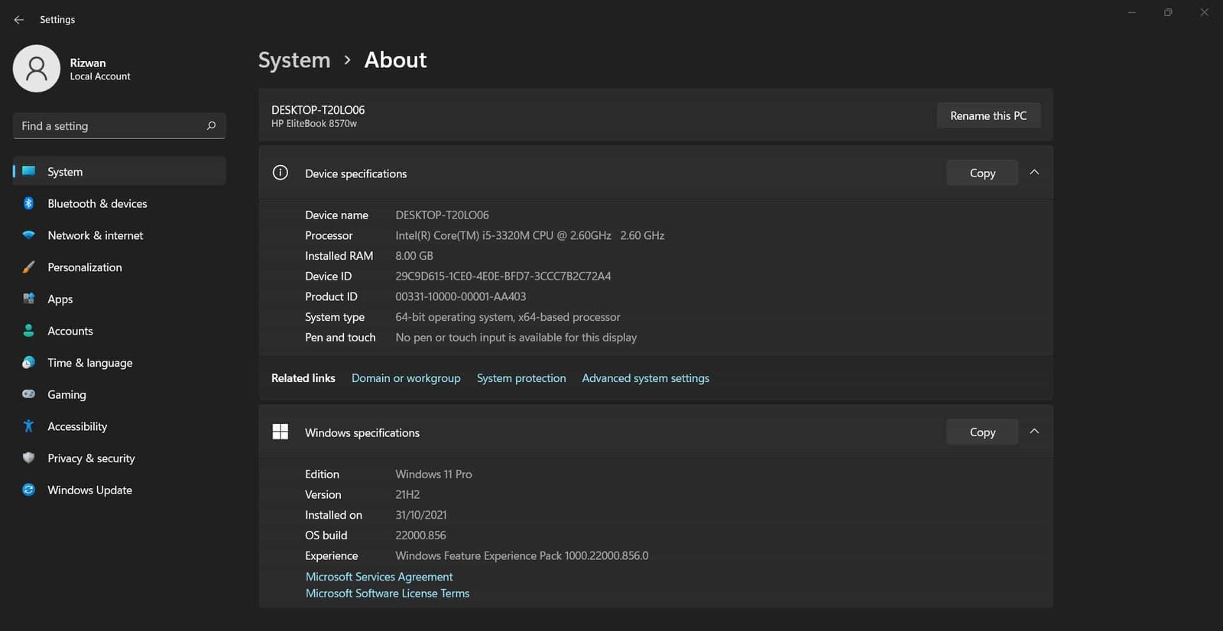Click the back arrow icon in Settings
This screenshot has width=1223, height=631.
pyautogui.click(x=19, y=20)
